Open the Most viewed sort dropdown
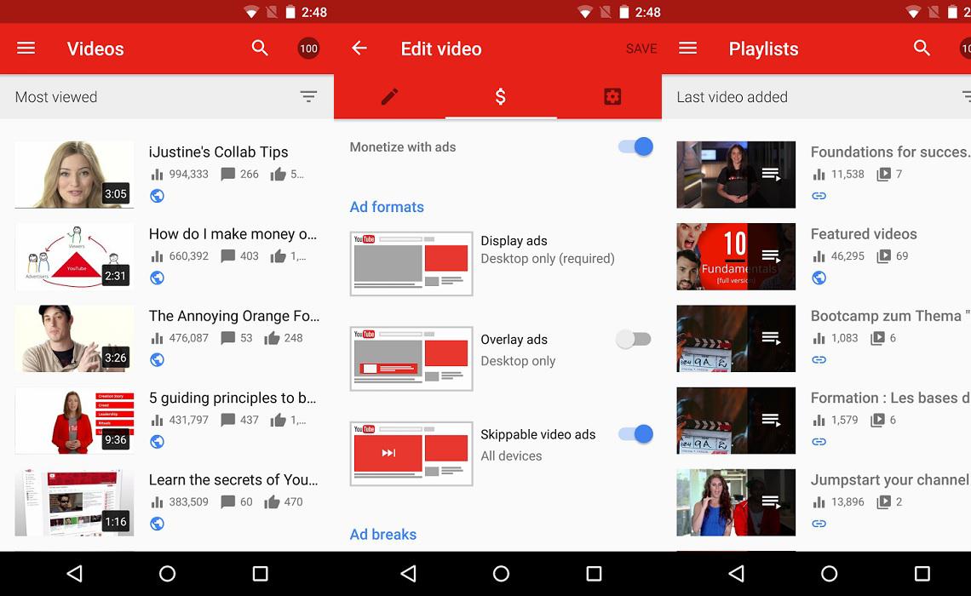971x596 pixels. pyautogui.click(x=55, y=96)
